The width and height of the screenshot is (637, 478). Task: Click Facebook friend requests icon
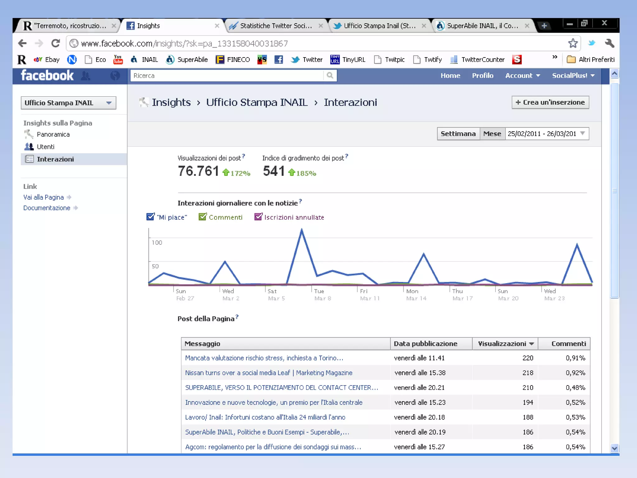[86, 76]
